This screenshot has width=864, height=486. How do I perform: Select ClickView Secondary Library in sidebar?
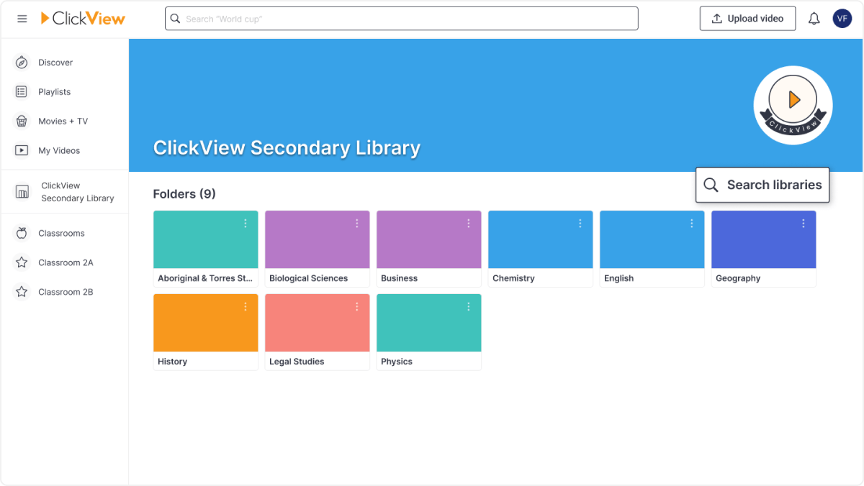tap(76, 192)
